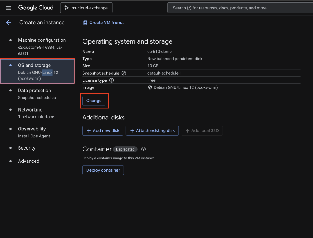Viewport: 313px width, 238px height.
Task: Click the shield icon next to Debian image
Action: 150,87
